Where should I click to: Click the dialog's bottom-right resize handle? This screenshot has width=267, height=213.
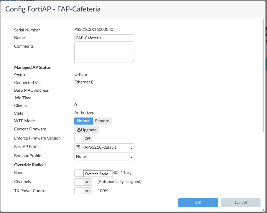pos(263,209)
